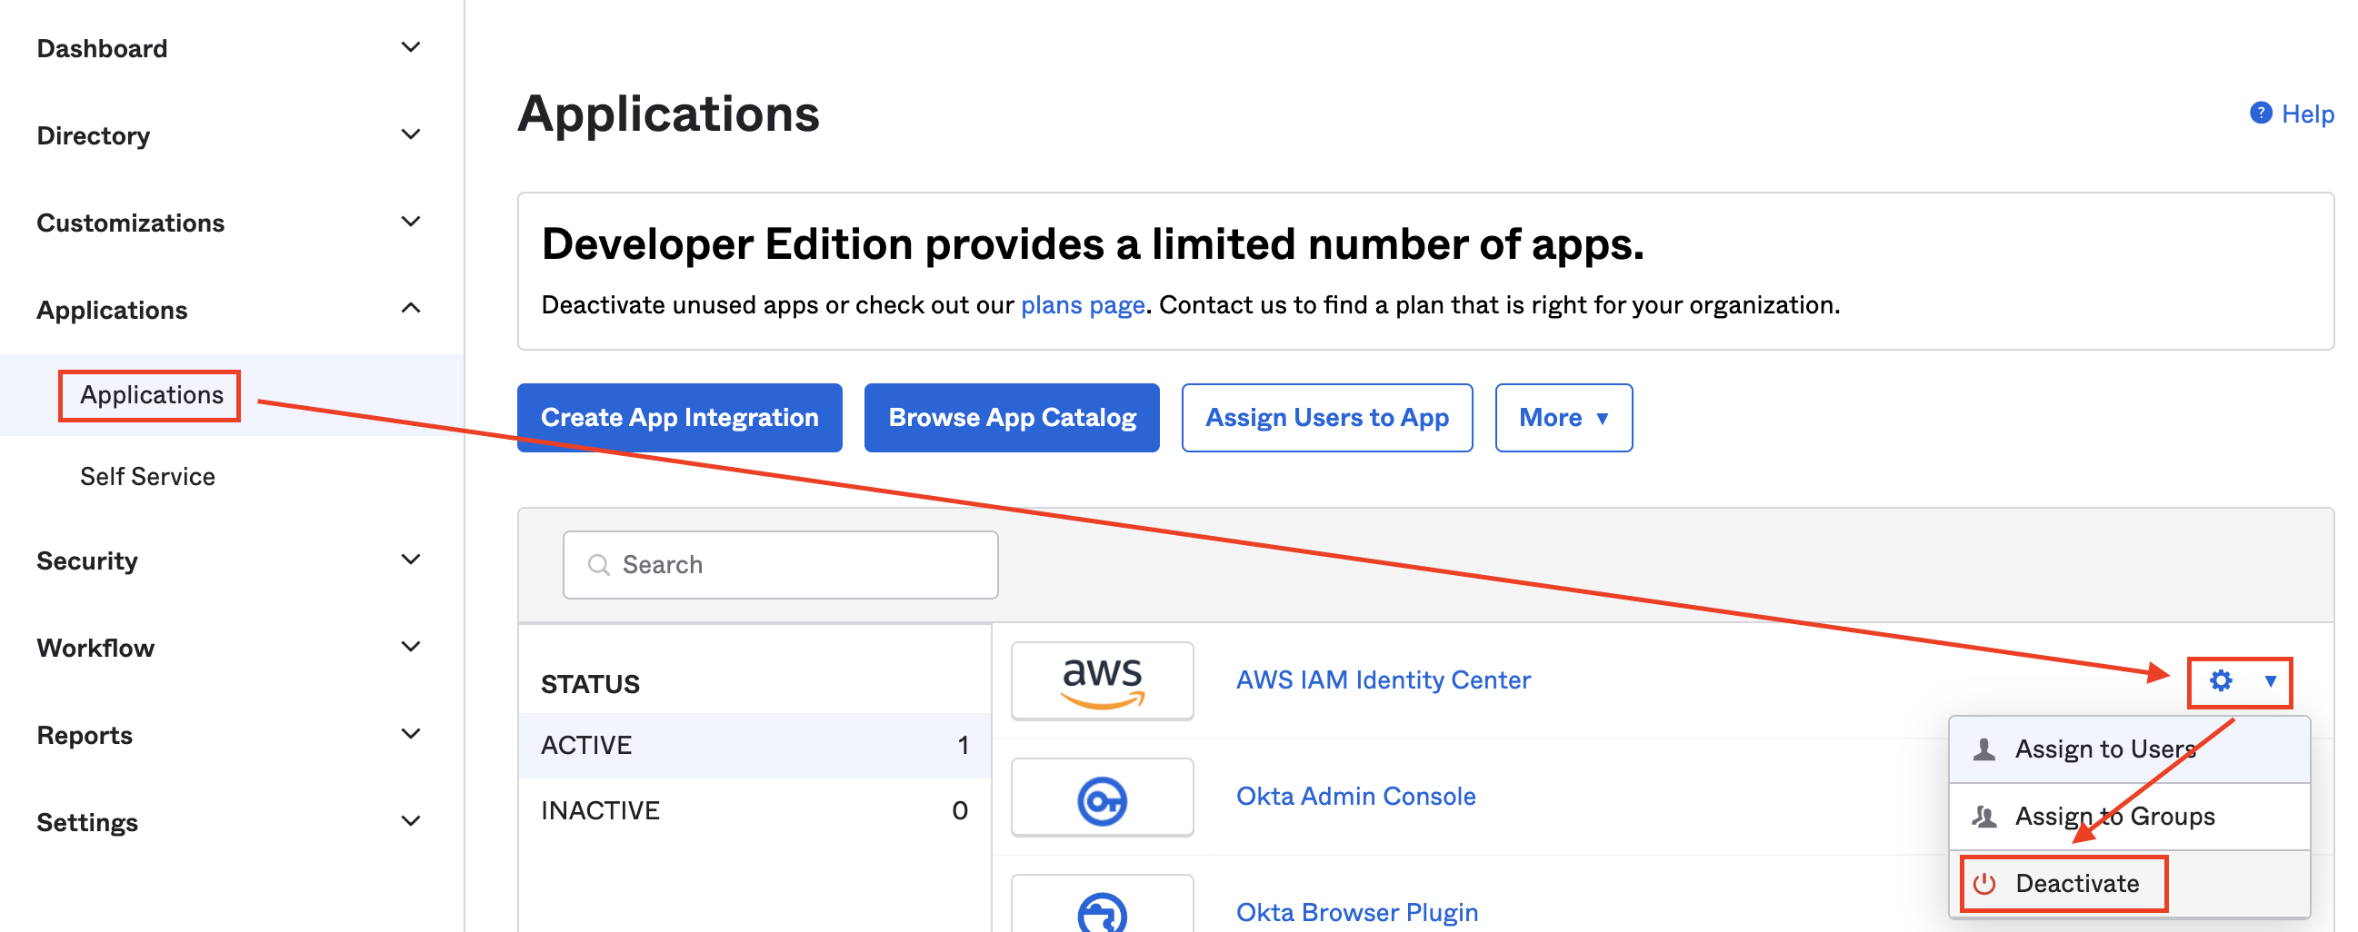This screenshot has height=932, width=2358.
Task: Select Applications submenu item in sidebar
Action: pos(151,394)
